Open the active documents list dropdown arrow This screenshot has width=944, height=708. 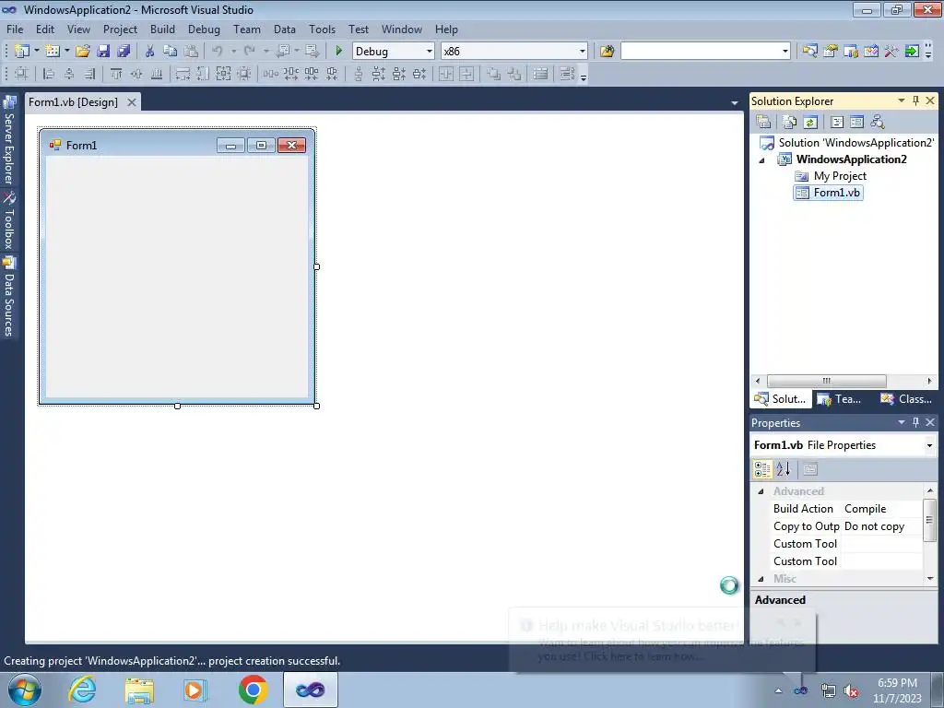tap(735, 103)
